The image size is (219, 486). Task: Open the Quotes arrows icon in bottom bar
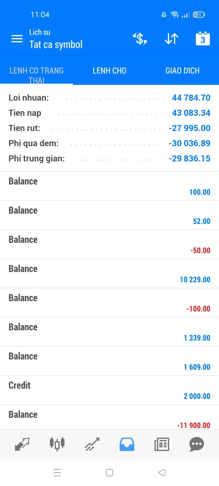(x=22, y=444)
